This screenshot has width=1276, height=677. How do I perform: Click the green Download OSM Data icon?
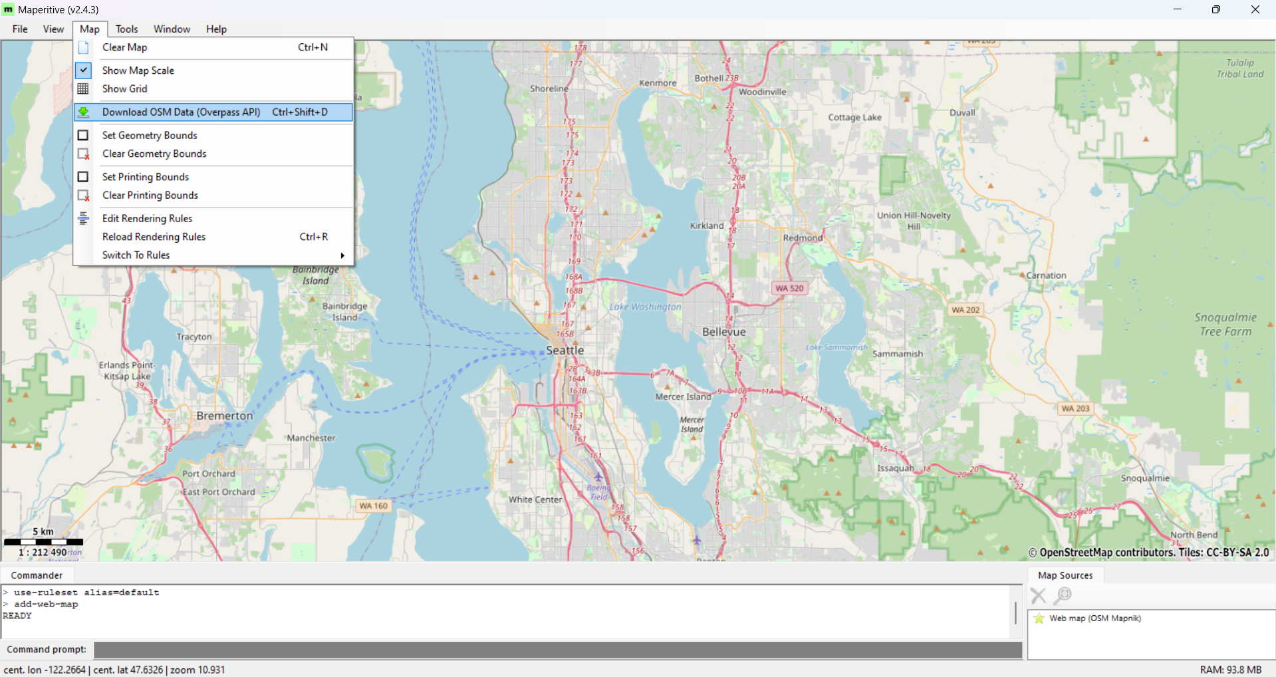[x=83, y=112]
